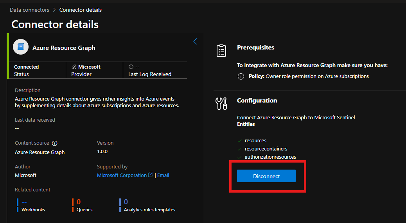The height and width of the screenshot is (223, 406).
Task: Click the Disconnect button
Action: point(266,176)
